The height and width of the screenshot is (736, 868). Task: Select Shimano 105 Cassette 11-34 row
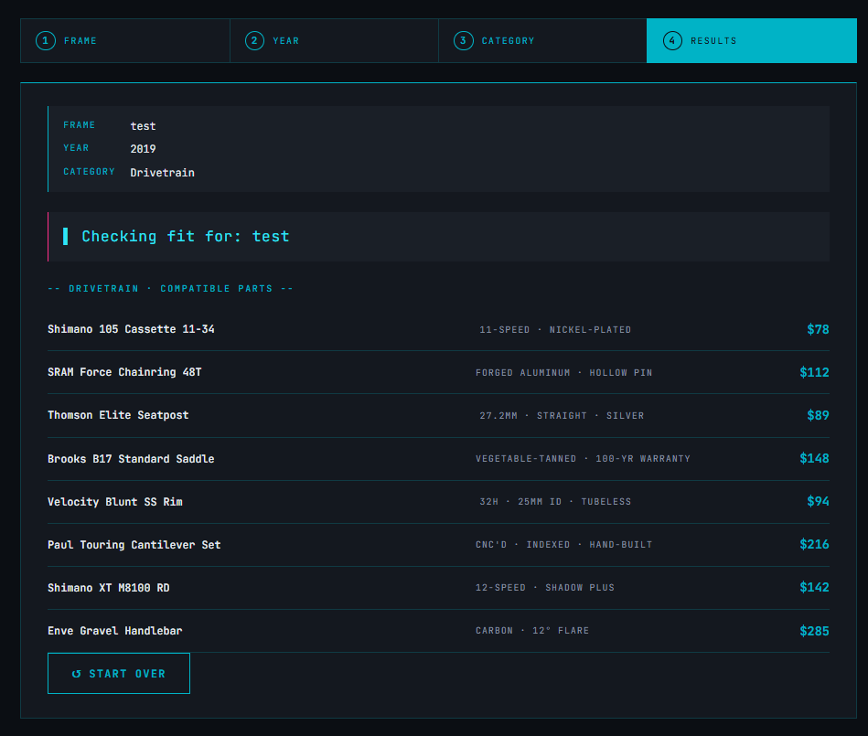(x=438, y=329)
